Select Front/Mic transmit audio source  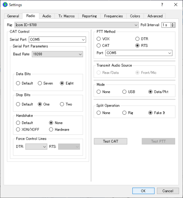tap(146, 73)
